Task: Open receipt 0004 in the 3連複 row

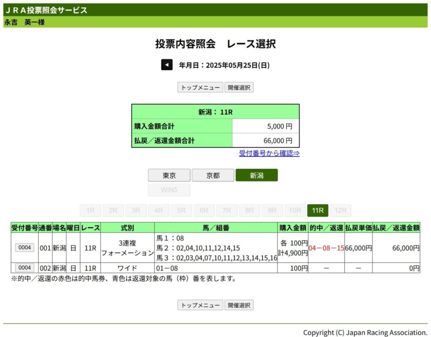Action: click(25, 248)
